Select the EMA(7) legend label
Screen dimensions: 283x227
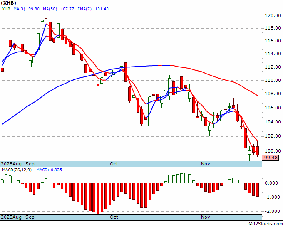coord(84,9)
